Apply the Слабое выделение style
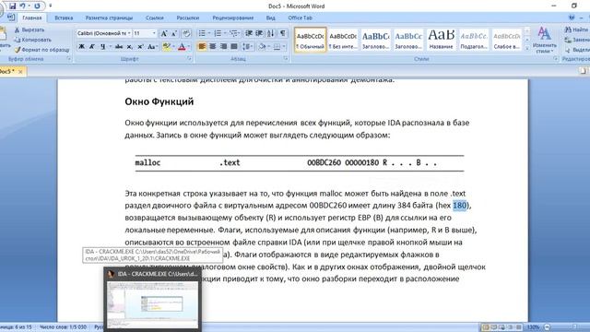This screenshot has width=590, height=332. pos(506,40)
